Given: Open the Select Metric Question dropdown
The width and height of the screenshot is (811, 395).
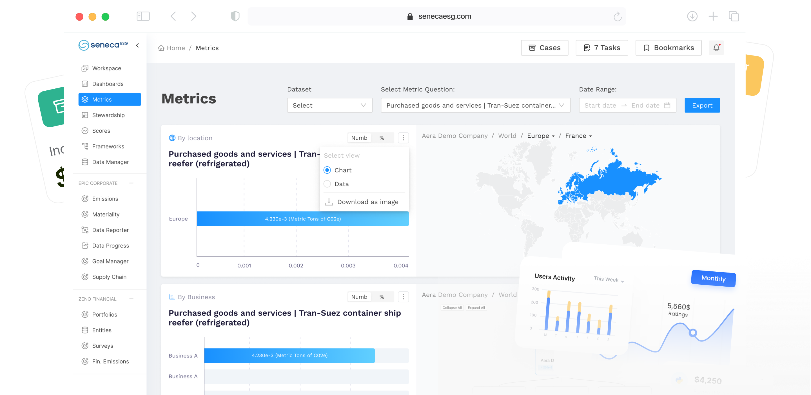Looking at the screenshot, I should point(475,105).
